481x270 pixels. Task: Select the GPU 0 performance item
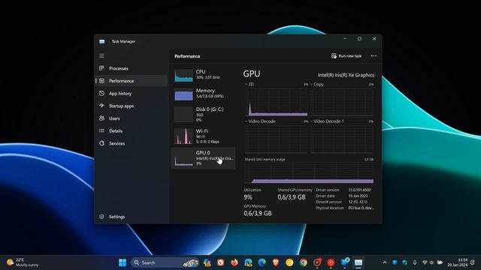204,157
